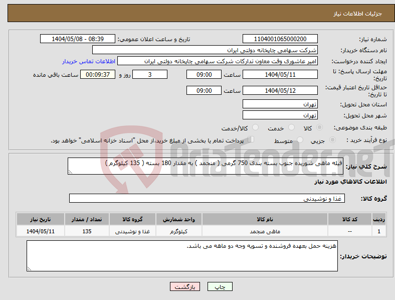This screenshot has width=395, height=300.
Task: Click the price validity hour 09:00 field
Action: click(204, 90)
